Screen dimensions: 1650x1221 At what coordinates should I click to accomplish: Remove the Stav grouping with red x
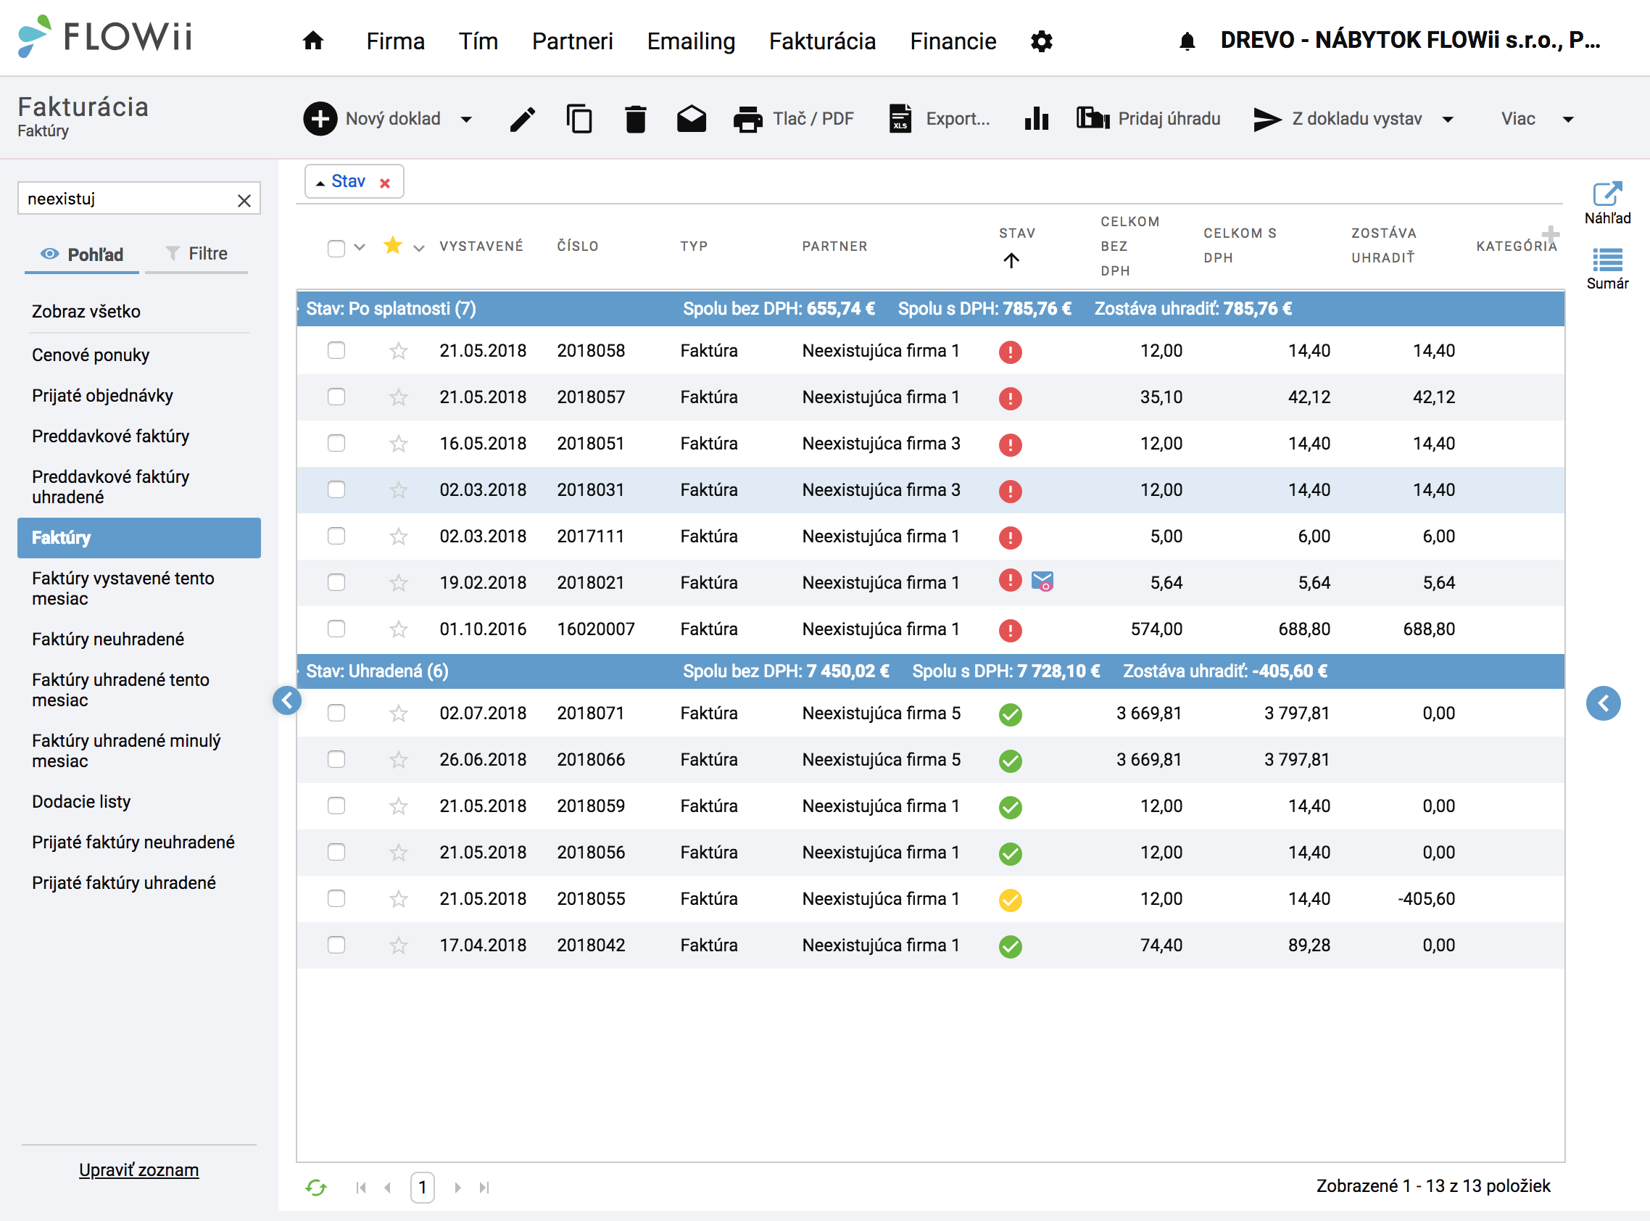point(385,183)
